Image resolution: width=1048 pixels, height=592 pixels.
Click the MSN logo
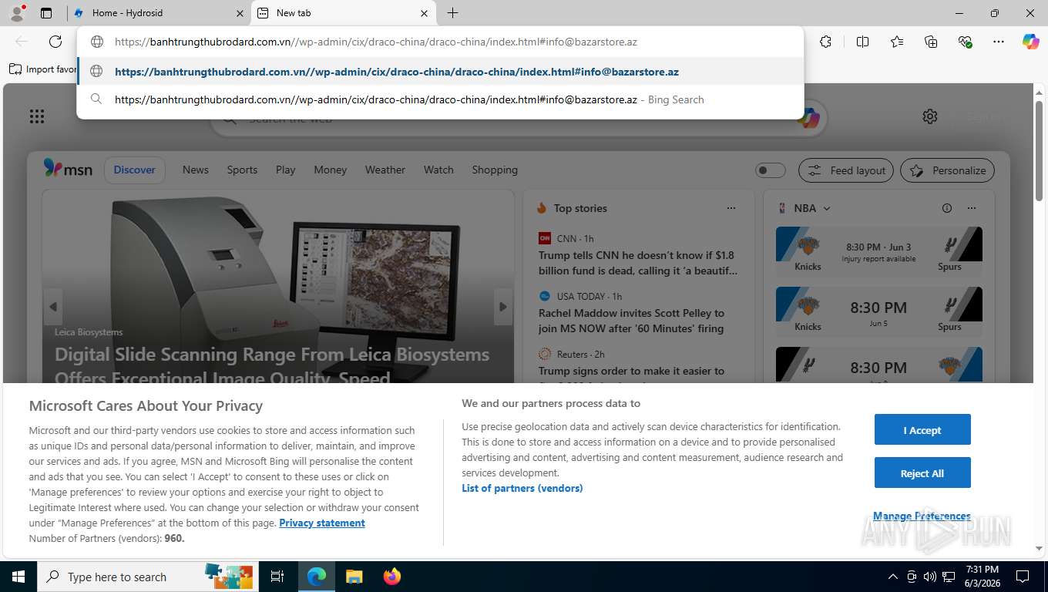click(68, 169)
